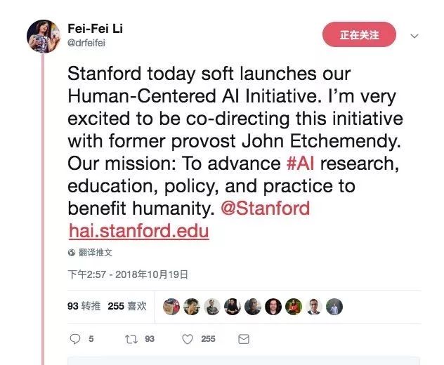Click the last liker avatar in the row
Image resolution: width=444 pixels, height=365 pixels.
pos(334,306)
